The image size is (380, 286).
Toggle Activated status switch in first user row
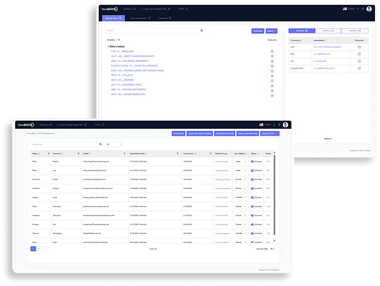[x=253, y=162]
